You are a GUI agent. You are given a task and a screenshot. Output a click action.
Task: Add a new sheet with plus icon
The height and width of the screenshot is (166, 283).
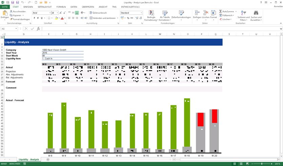48,160
